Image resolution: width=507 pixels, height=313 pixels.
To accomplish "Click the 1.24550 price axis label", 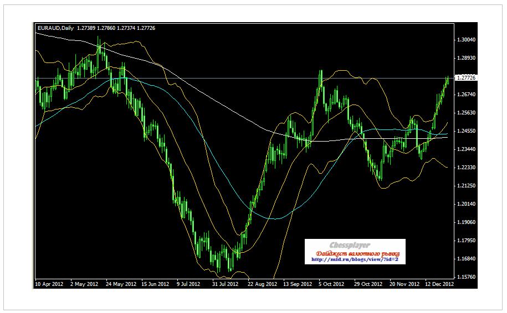I will click(467, 131).
